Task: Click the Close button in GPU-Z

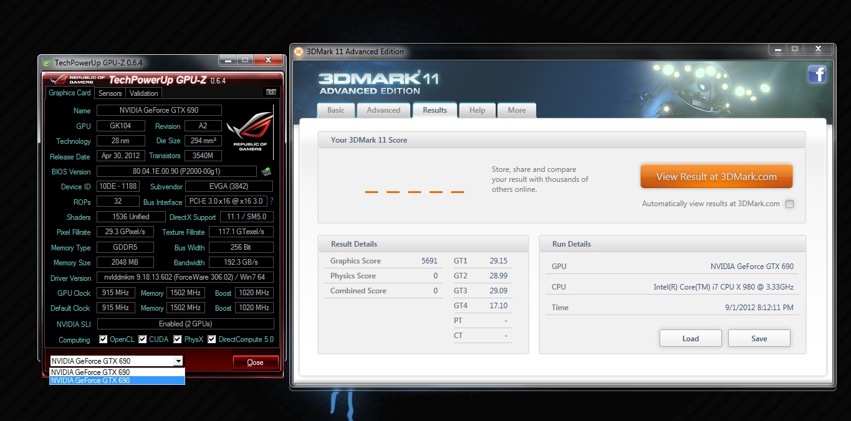Action: tap(255, 362)
